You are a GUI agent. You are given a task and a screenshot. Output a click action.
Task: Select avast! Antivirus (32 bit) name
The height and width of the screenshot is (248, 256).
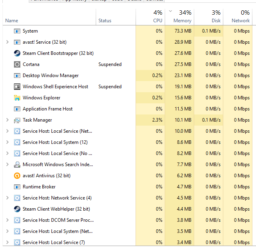(47, 176)
